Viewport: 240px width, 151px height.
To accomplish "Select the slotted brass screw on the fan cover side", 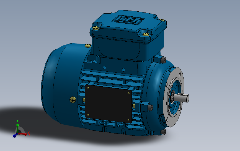I will tap(73, 100).
